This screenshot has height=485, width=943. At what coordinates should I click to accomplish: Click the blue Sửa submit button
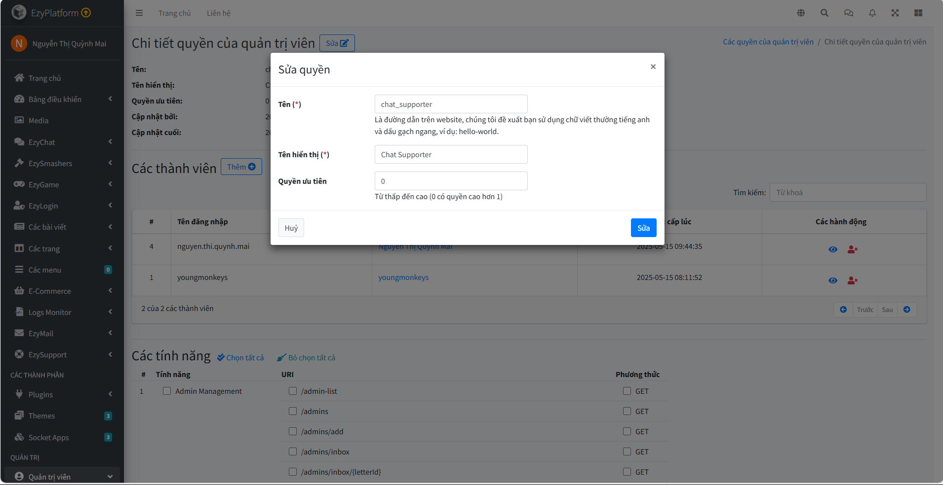tap(643, 228)
